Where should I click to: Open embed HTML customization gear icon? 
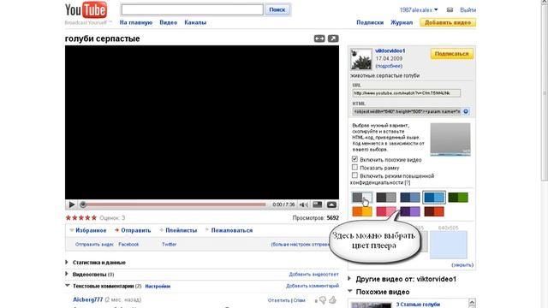point(466,111)
